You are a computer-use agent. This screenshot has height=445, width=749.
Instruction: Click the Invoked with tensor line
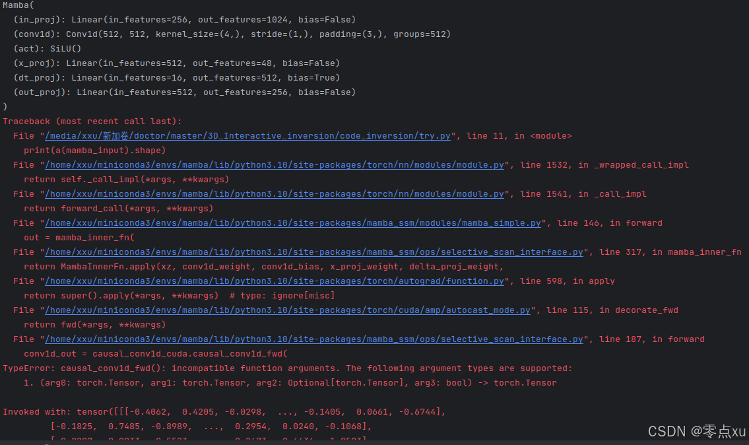(222, 411)
